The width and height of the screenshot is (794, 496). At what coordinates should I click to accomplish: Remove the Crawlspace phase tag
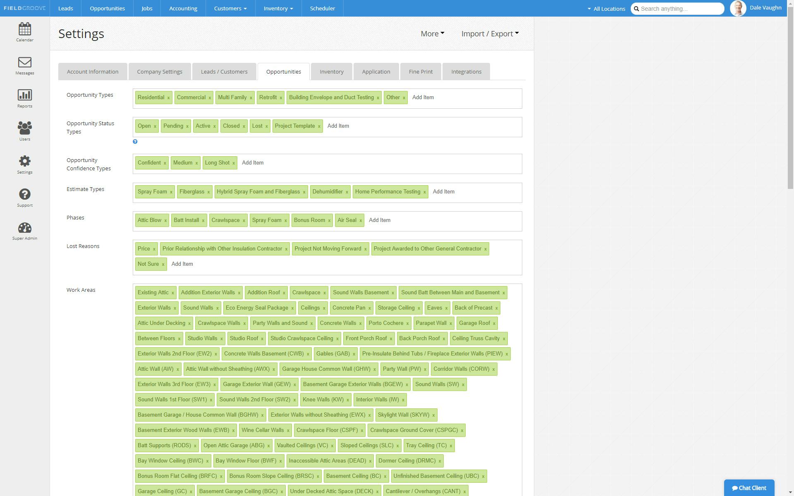pos(244,221)
